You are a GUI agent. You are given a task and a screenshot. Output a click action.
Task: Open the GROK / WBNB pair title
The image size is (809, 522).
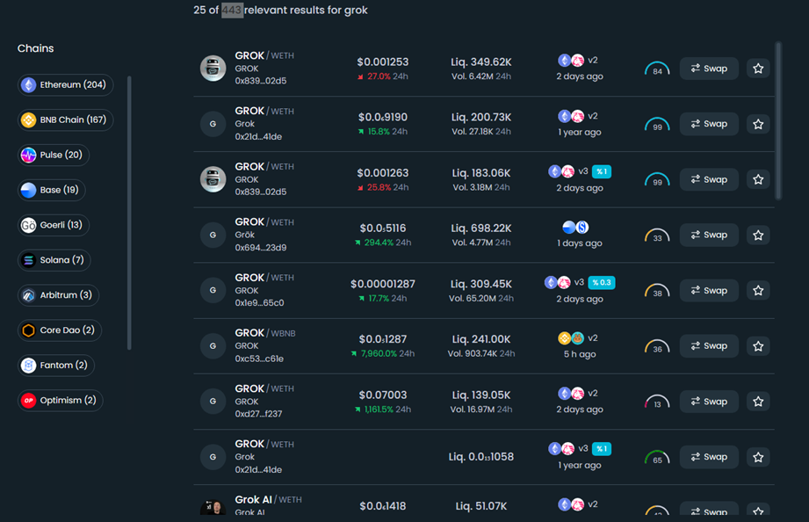(265, 333)
